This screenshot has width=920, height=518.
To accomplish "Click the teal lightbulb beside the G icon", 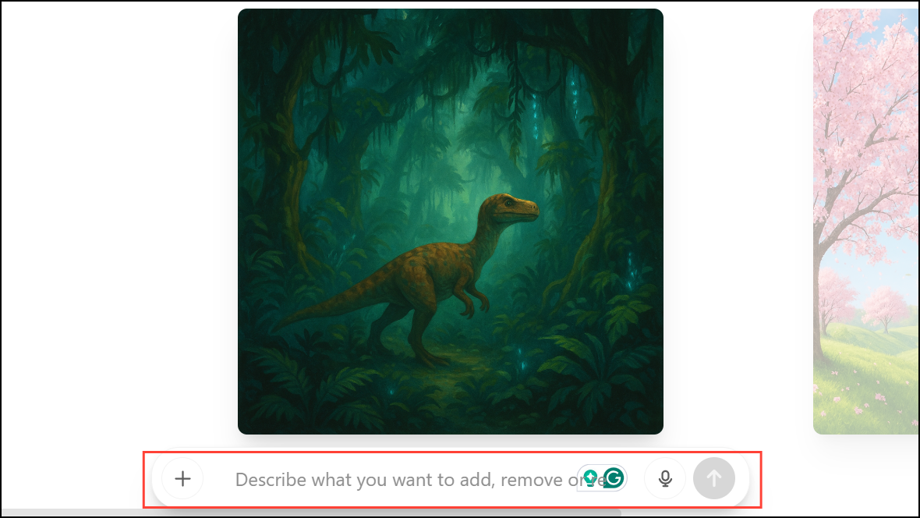I will (590, 478).
